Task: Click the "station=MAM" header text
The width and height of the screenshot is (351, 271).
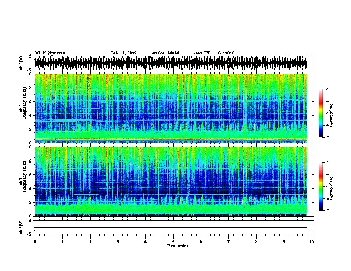Action: (x=165, y=53)
